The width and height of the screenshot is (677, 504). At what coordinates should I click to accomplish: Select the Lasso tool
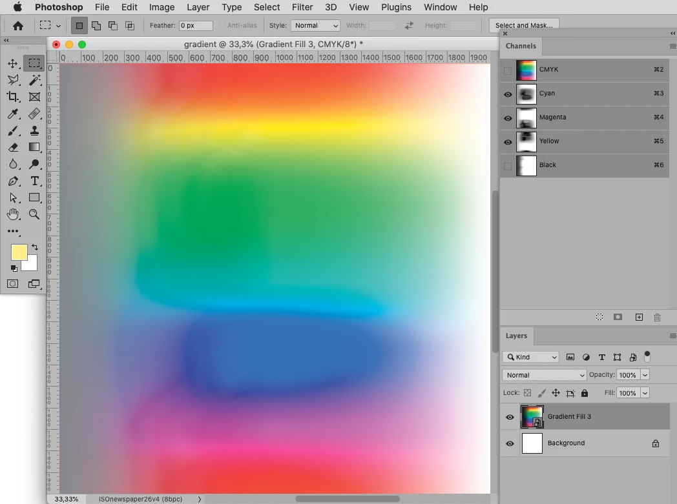13,80
